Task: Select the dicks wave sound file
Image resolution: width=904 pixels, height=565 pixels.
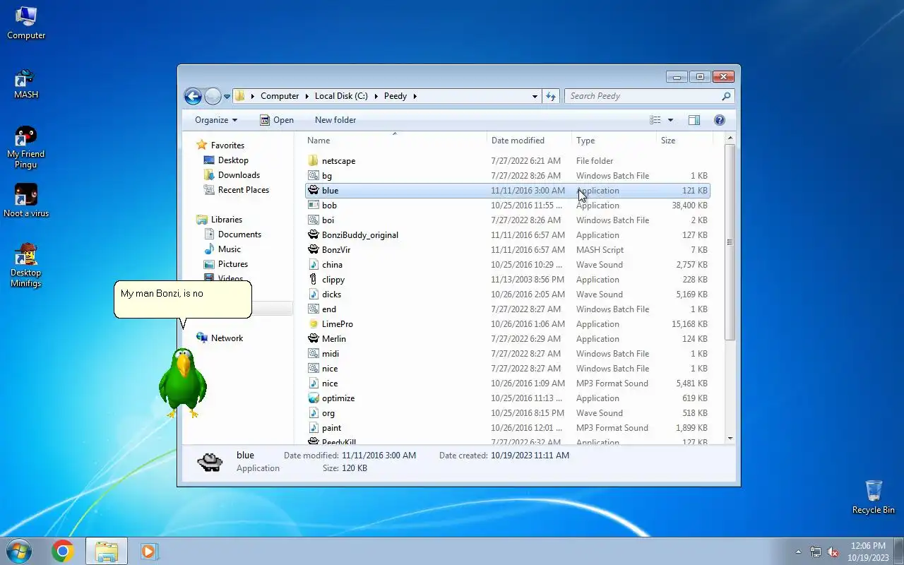Action: [x=508, y=295]
